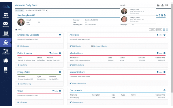This screenshot has width=173, height=108.
Task: Open Messaging from the sidebar
Action: [6, 24]
